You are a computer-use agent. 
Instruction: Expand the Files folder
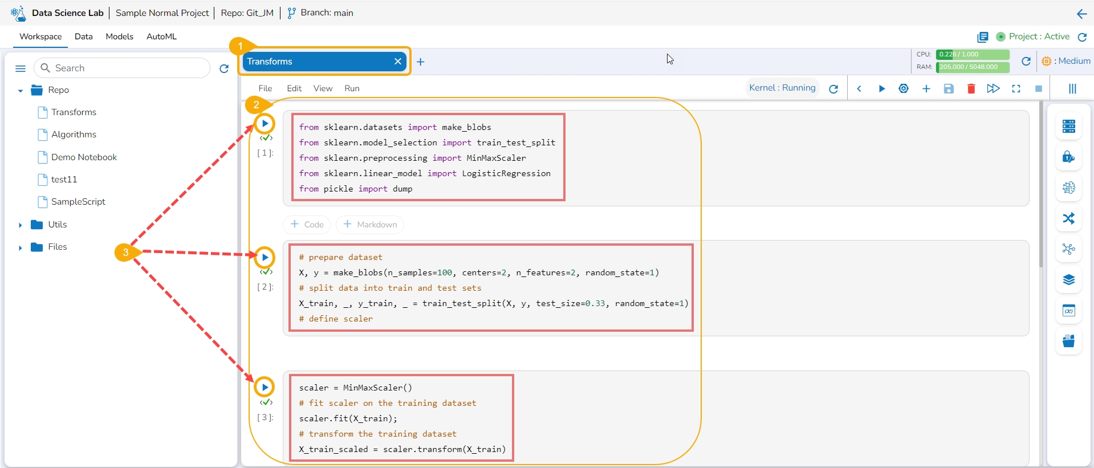(x=21, y=247)
